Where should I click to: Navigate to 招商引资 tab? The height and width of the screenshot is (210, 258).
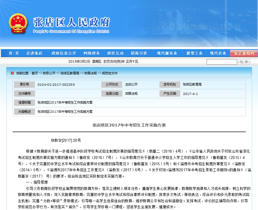point(139,53)
